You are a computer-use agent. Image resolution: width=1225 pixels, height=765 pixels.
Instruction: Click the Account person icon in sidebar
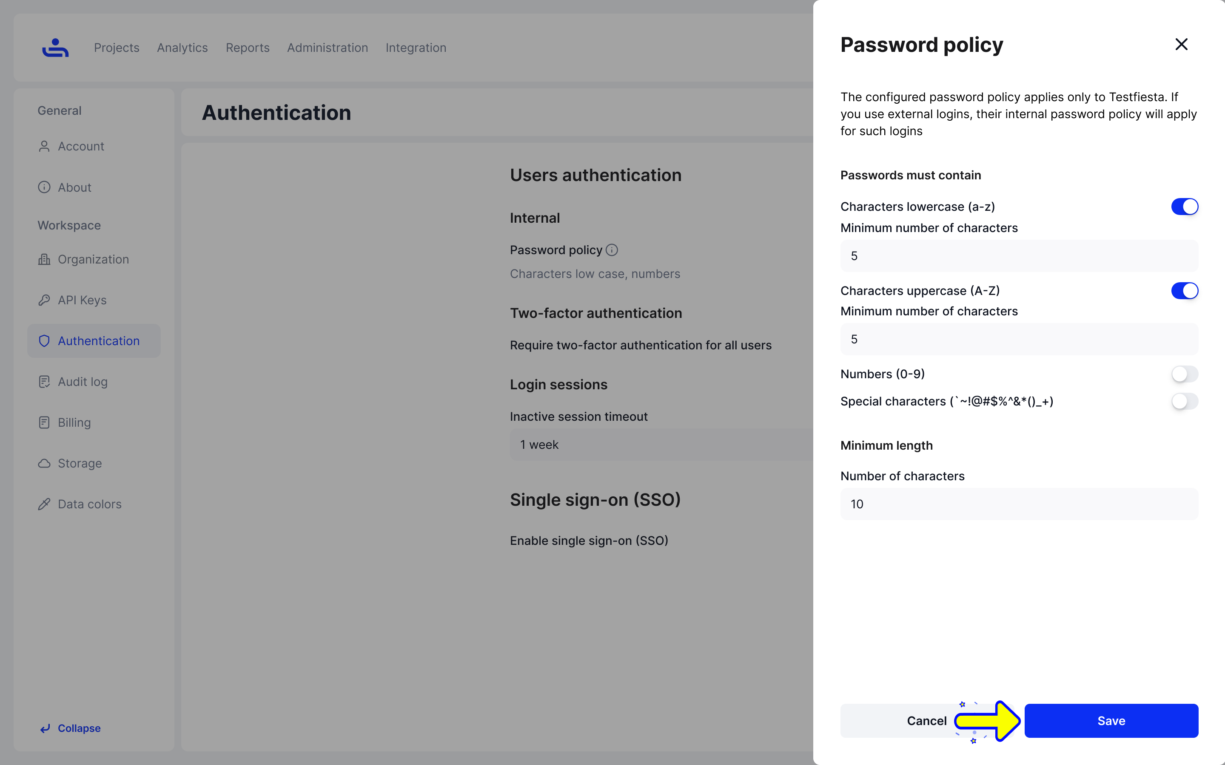pos(44,146)
